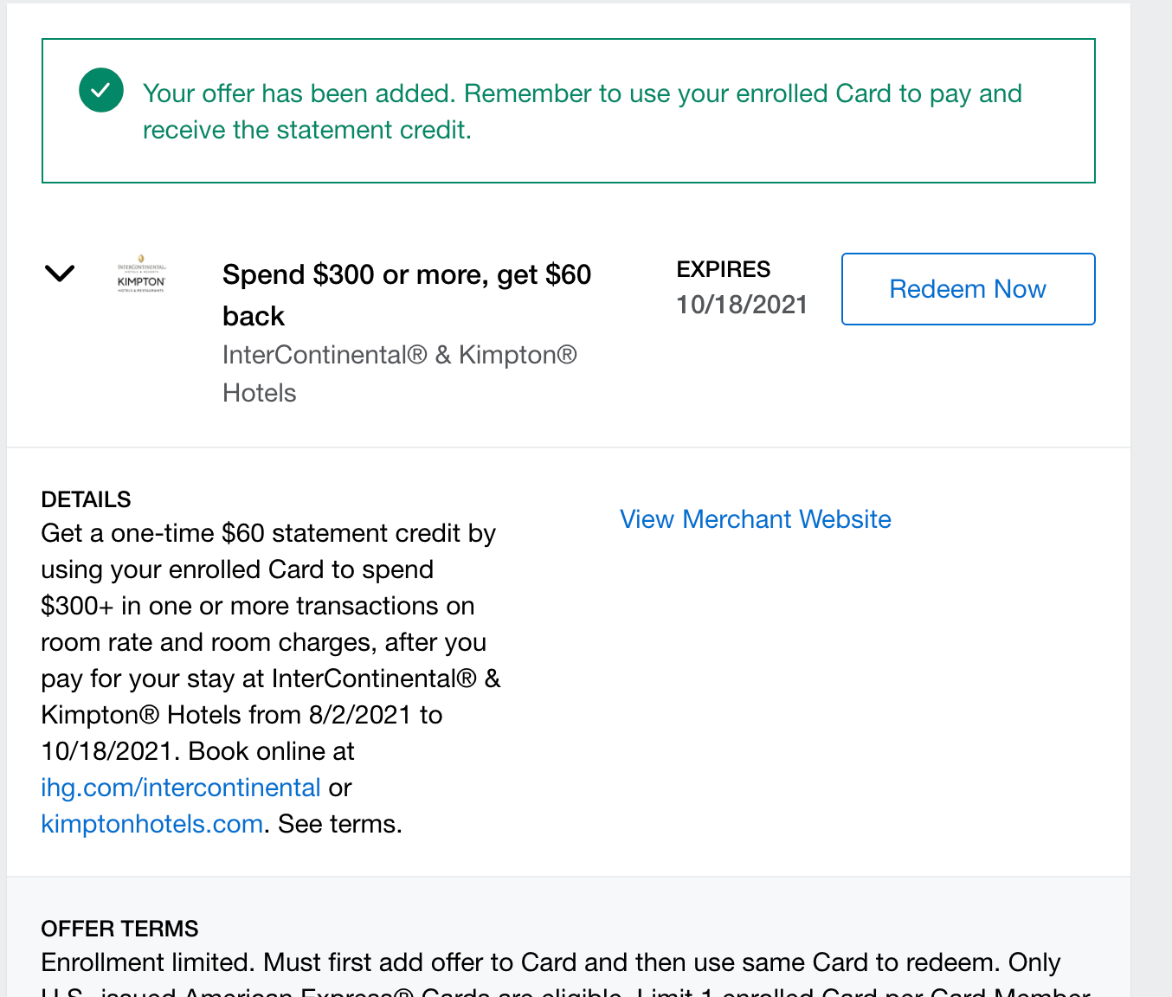Click the "room rate and room charges" details line
The width and height of the screenshot is (1172, 997).
pos(263,642)
